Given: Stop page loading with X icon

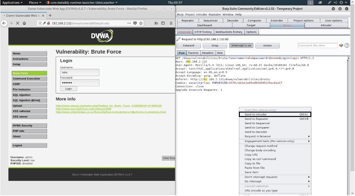Looking at the screenshot, I should click(17, 23).
